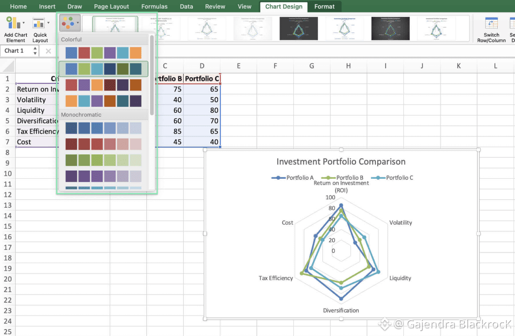Click the chart title Investment Portfolio Comparison

point(341,162)
